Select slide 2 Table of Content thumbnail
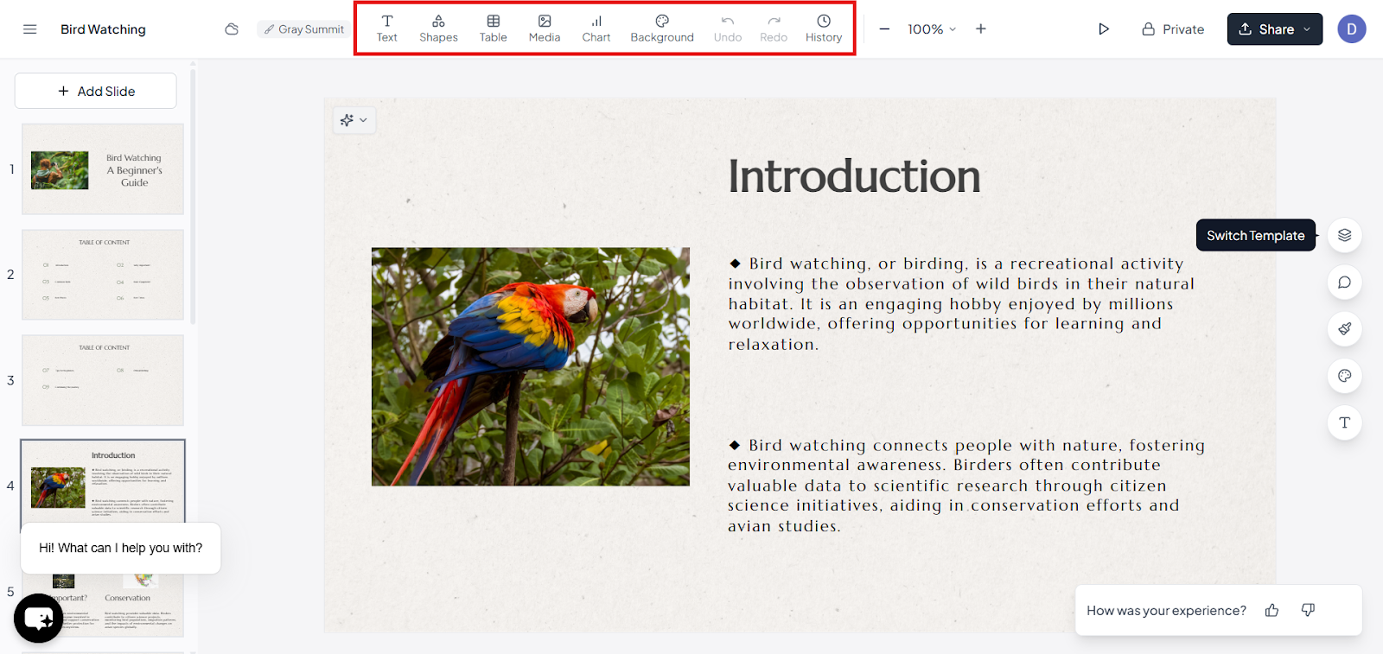Screen dimensions: 1383x654 click(x=103, y=275)
